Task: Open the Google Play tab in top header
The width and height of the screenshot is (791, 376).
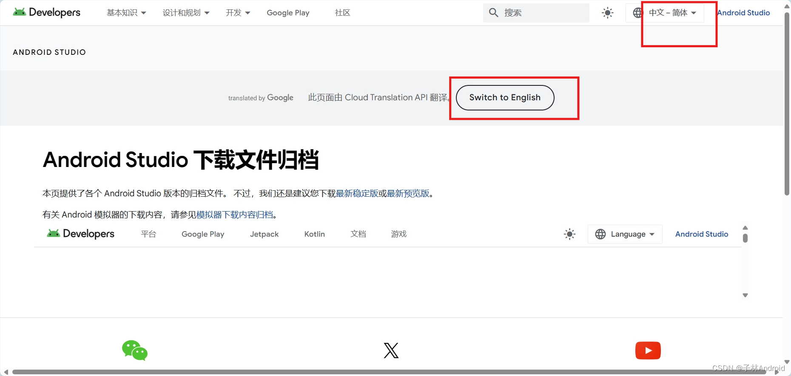Action: point(288,13)
